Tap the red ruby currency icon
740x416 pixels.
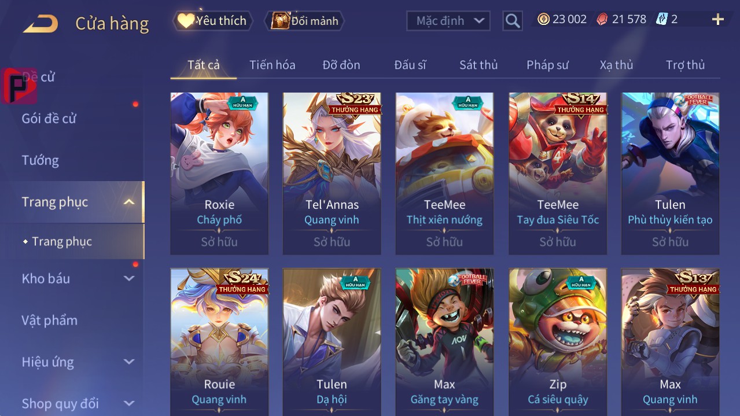click(602, 19)
